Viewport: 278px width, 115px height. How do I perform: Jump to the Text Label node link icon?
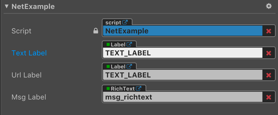click(x=129, y=44)
